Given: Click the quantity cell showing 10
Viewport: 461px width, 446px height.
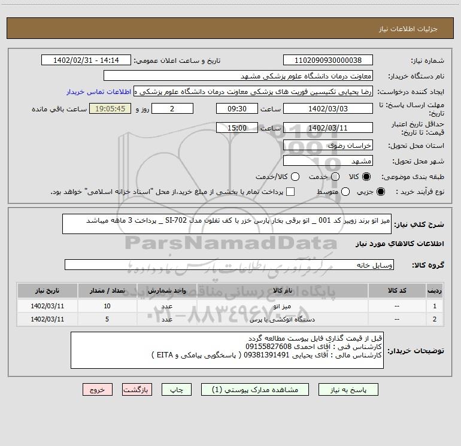Looking at the screenshot, I should [x=107, y=306].
